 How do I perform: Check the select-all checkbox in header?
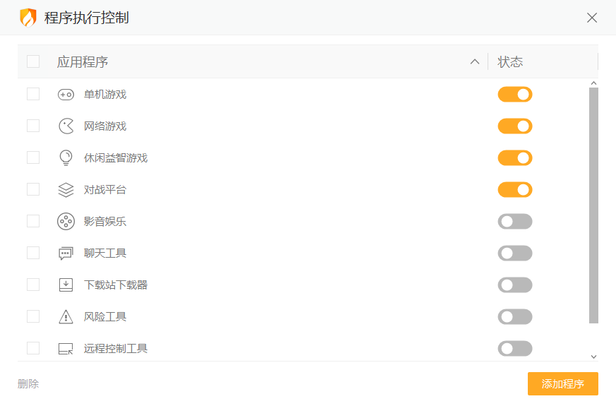33,61
